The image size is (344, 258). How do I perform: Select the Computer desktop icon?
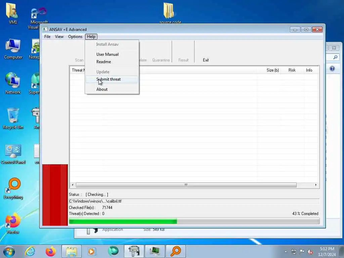point(13,49)
